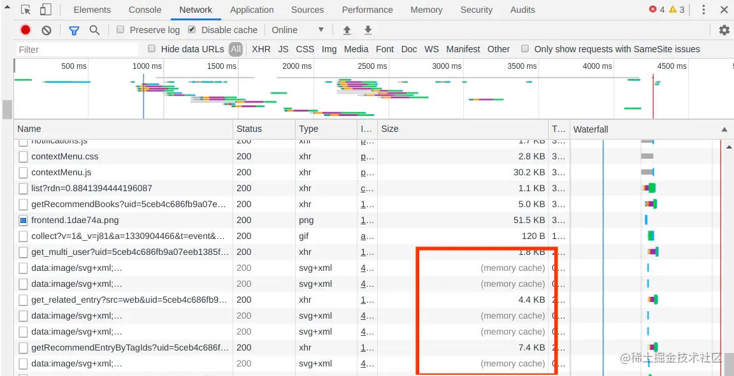Image resolution: width=734 pixels, height=376 pixels.
Task: Select the getRecommendBooks request row
Action: click(x=291, y=204)
